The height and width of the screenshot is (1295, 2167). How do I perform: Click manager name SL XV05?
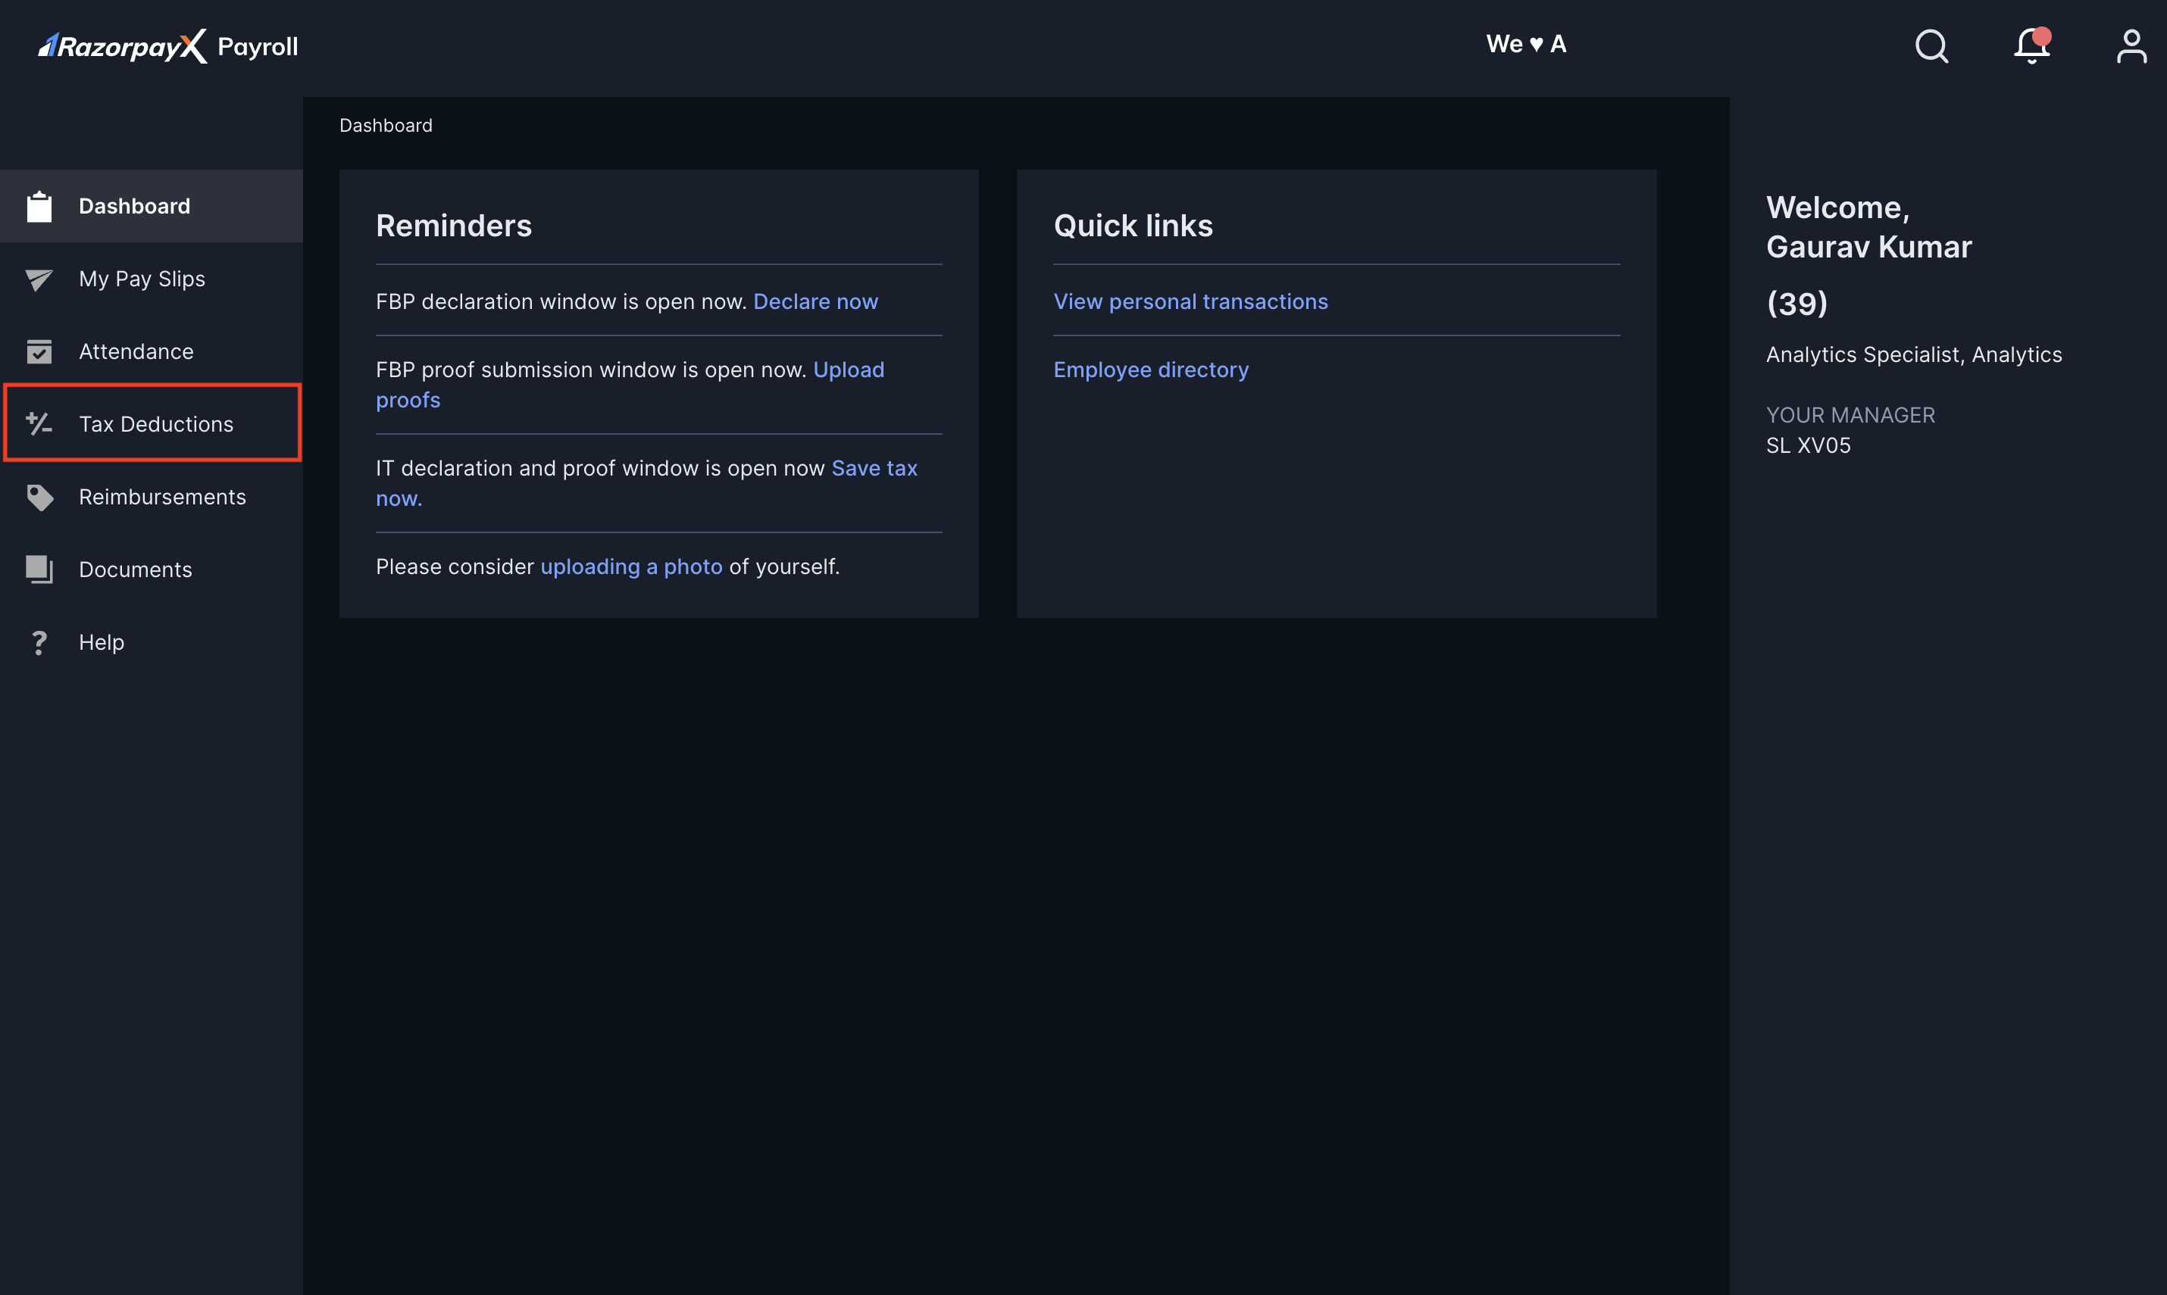(1807, 446)
